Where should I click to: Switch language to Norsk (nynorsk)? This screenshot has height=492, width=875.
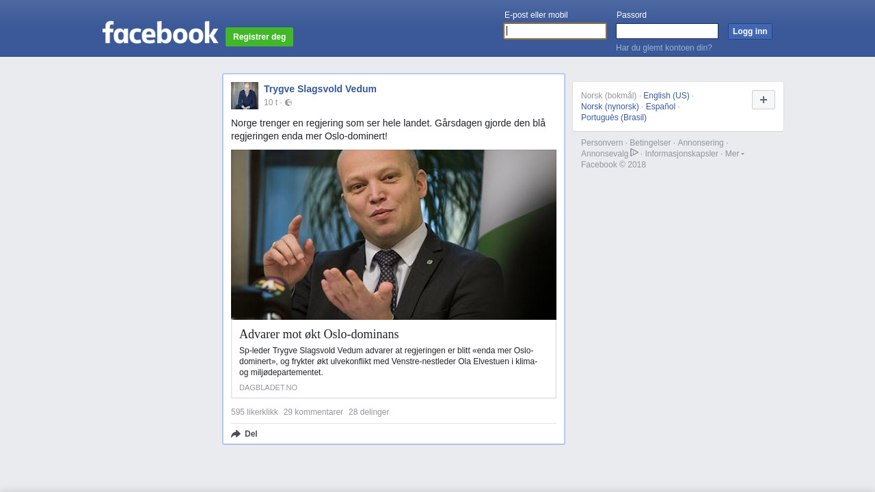pos(610,107)
